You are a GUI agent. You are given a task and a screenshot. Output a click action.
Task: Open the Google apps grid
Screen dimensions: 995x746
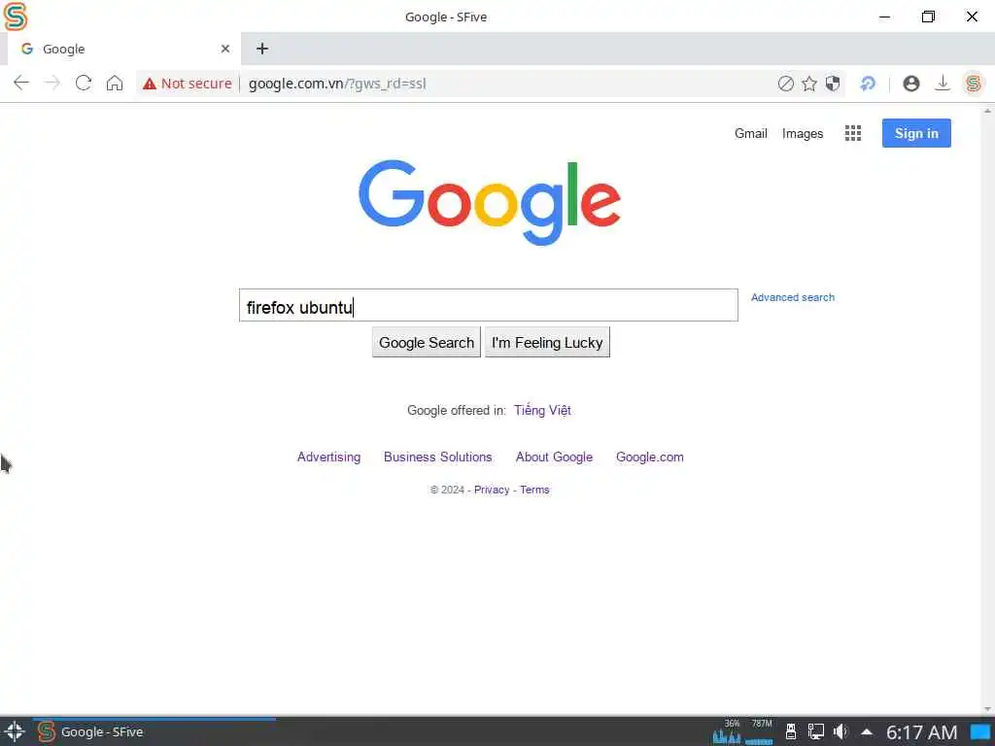(853, 133)
